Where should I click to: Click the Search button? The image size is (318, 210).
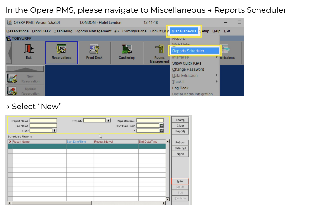tap(180, 120)
